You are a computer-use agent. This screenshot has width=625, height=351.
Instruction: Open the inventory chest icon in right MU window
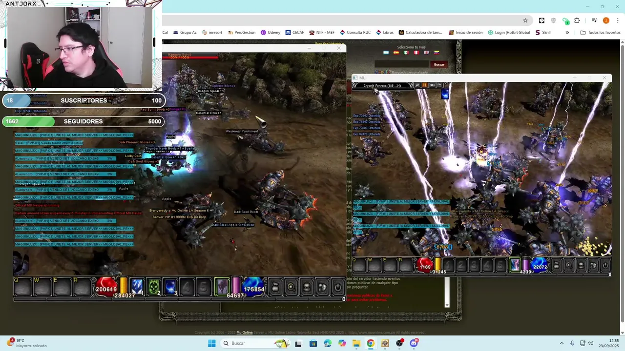coord(581,266)
